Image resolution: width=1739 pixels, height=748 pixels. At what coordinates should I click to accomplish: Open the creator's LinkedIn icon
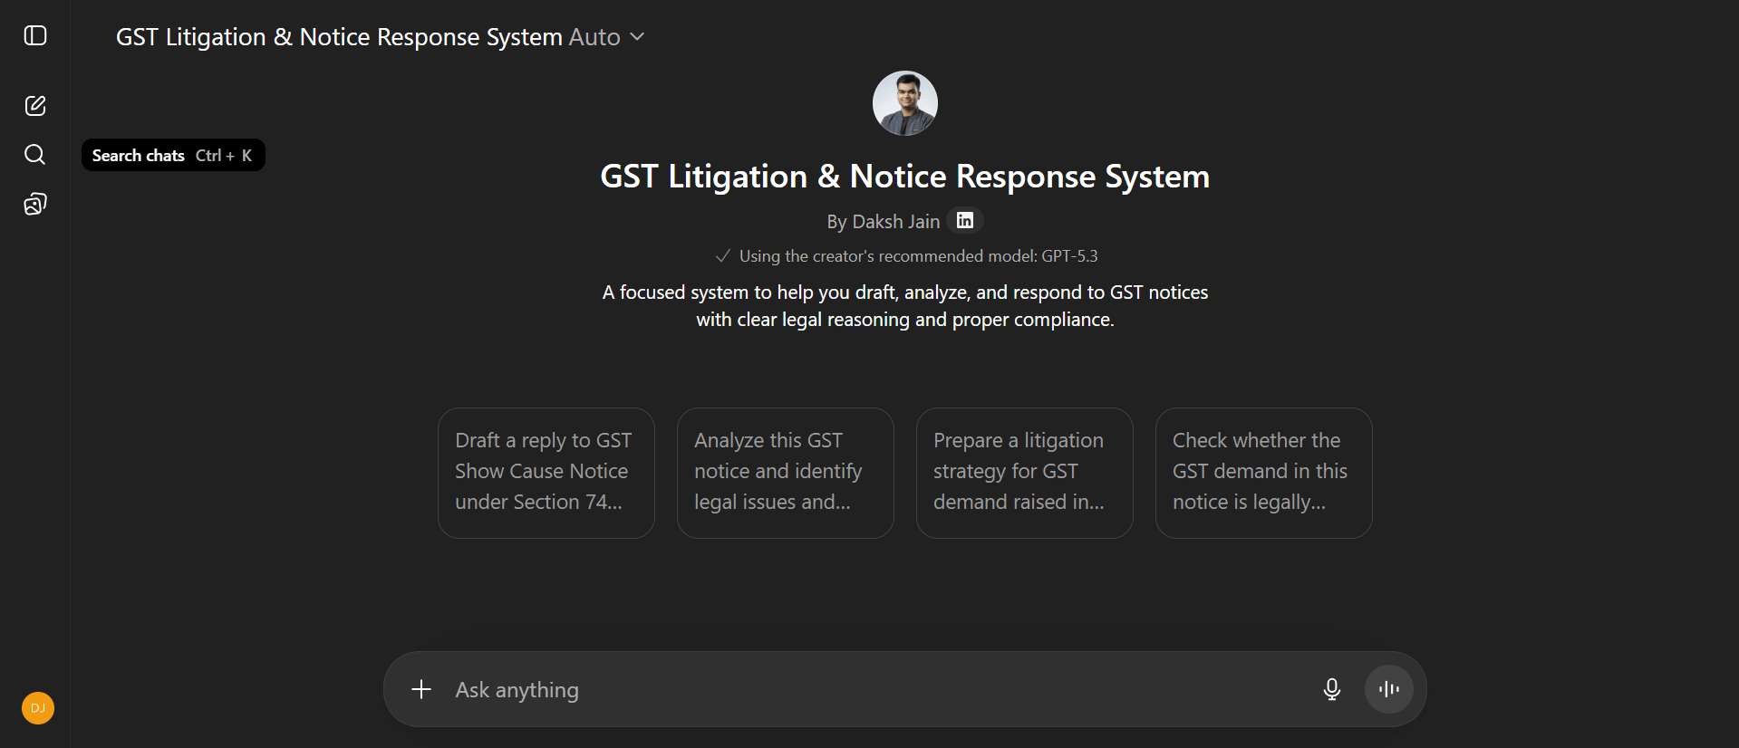965,220
